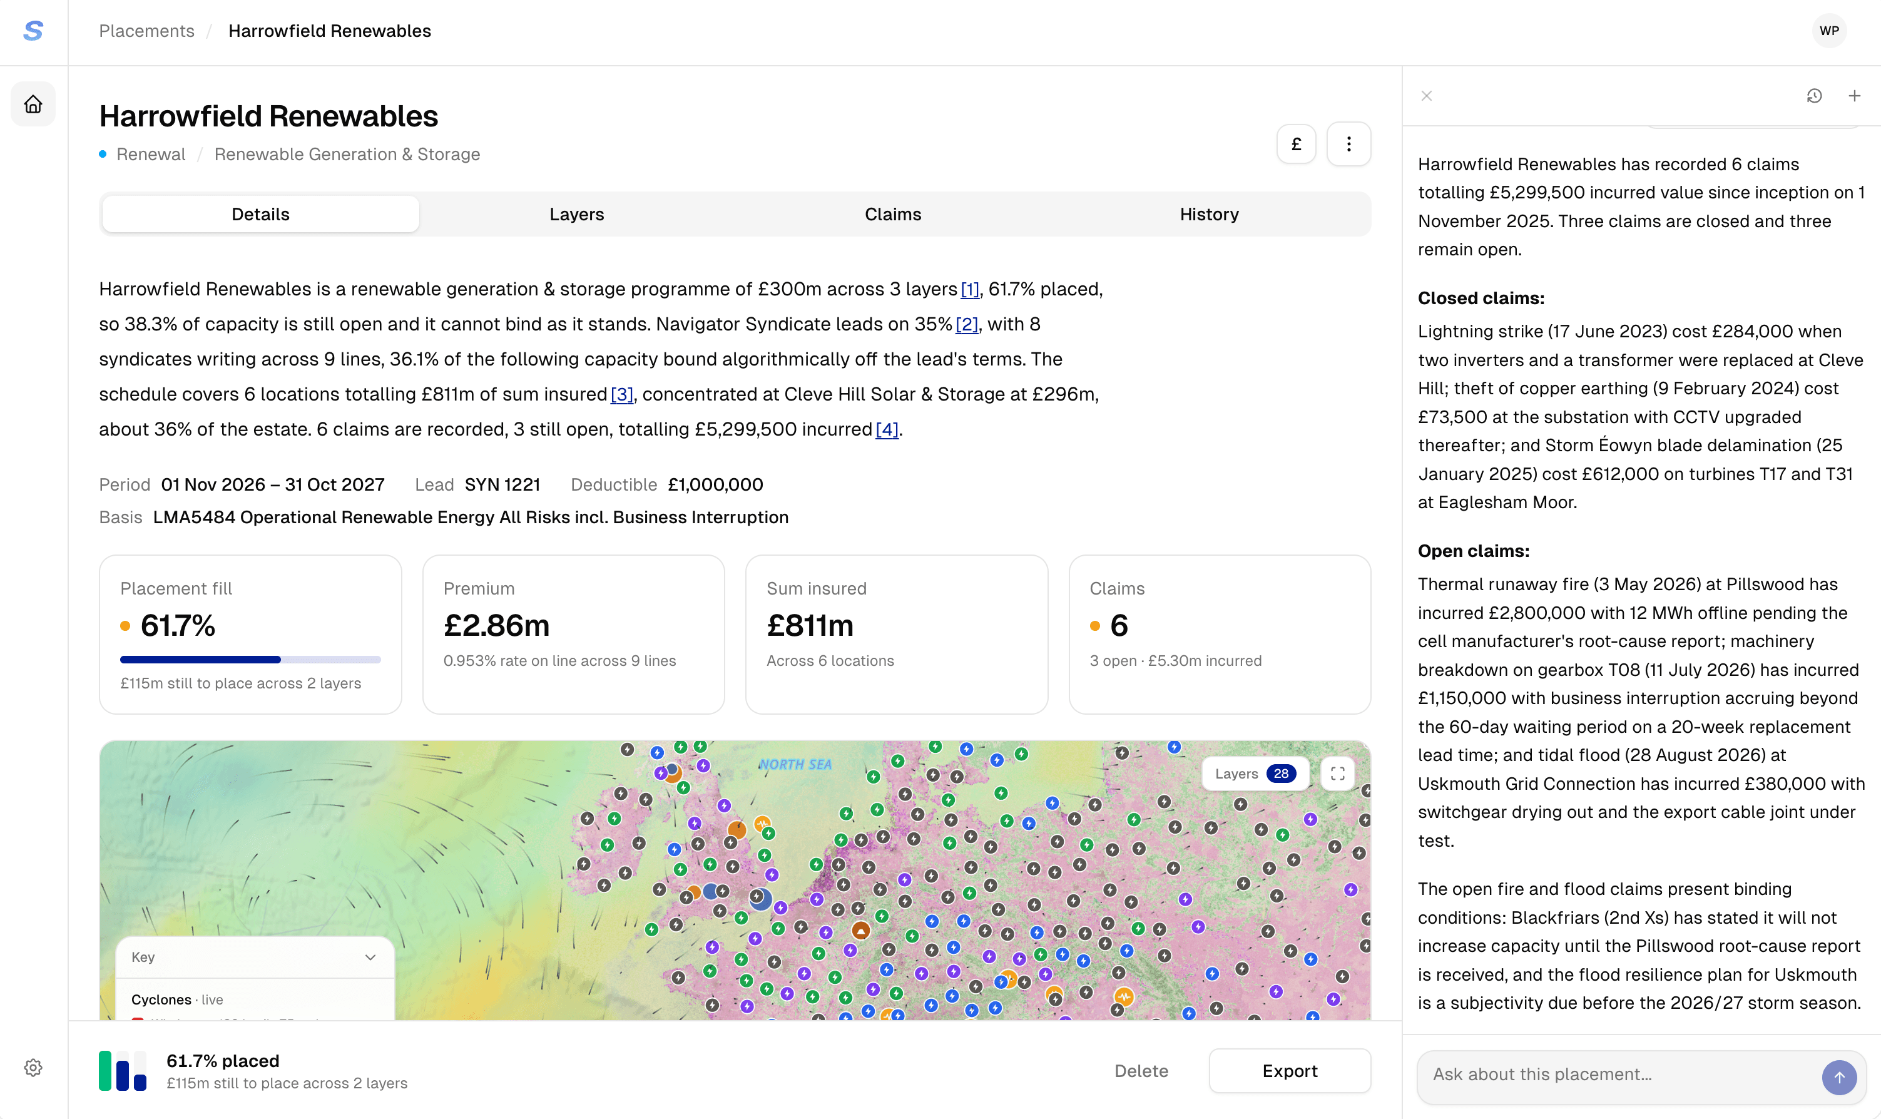
Task: Open settings via the gear icon
Action: [33, 1068]
